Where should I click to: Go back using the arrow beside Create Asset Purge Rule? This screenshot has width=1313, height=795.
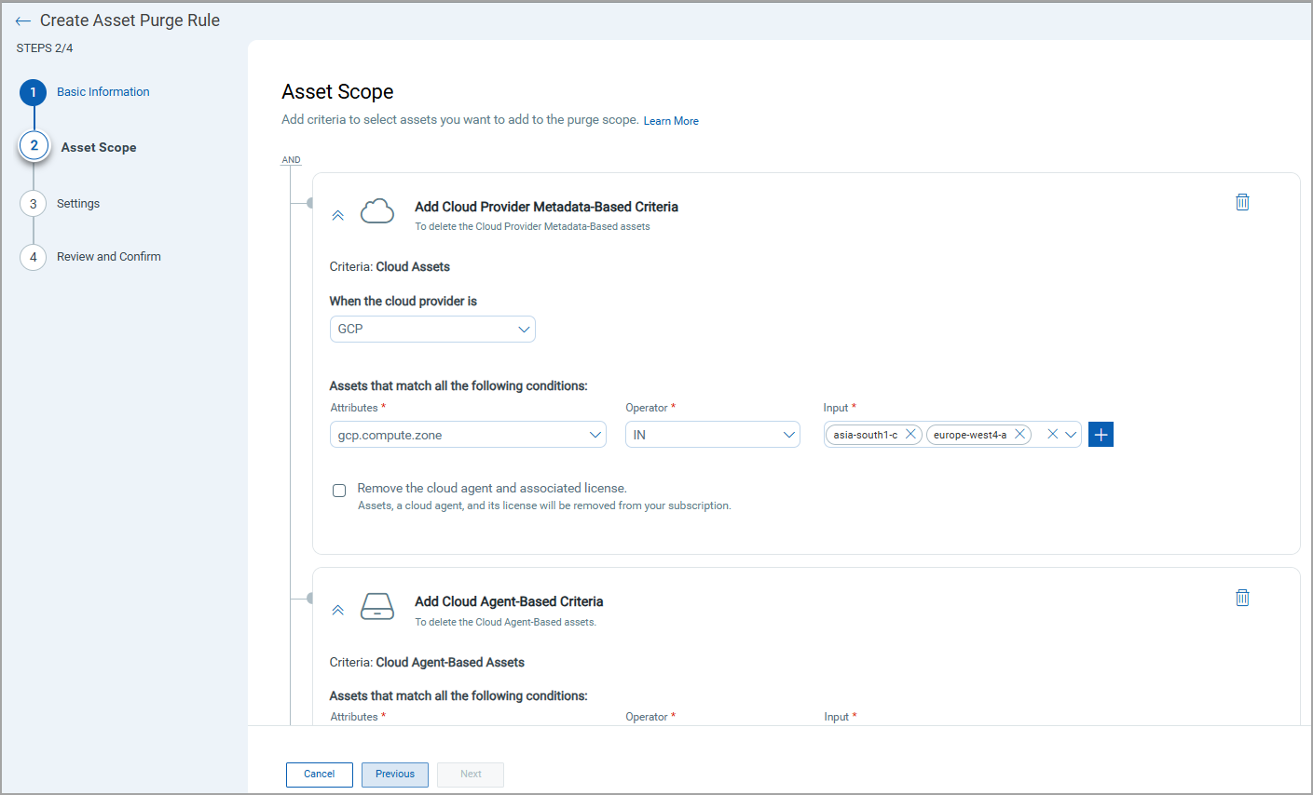point(22,20)
